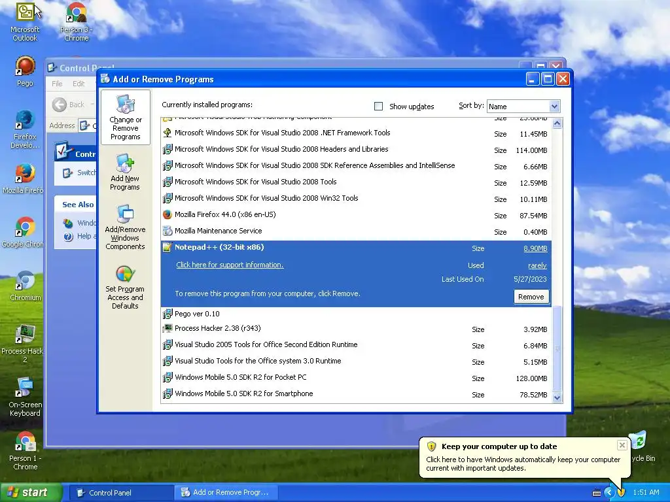Select Microsoft Windows SDK for Visual Studio 2008 Tools

[x=357, y=182]
